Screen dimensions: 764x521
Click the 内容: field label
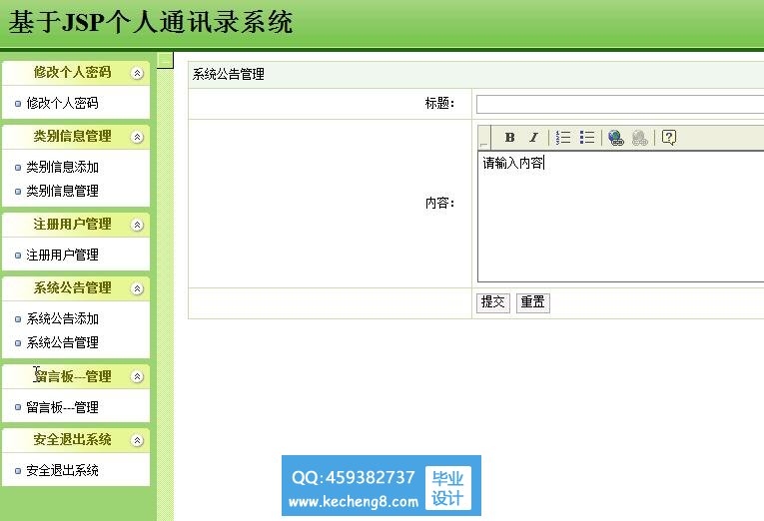[x=439, y=203]
